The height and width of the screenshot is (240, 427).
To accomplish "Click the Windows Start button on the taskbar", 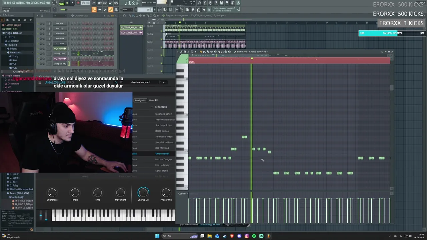I will click(157, 236).
